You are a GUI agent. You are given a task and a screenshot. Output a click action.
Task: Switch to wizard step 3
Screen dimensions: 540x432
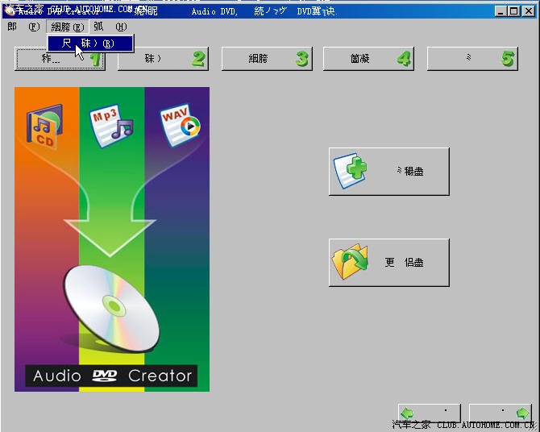[x=265, y=59]
